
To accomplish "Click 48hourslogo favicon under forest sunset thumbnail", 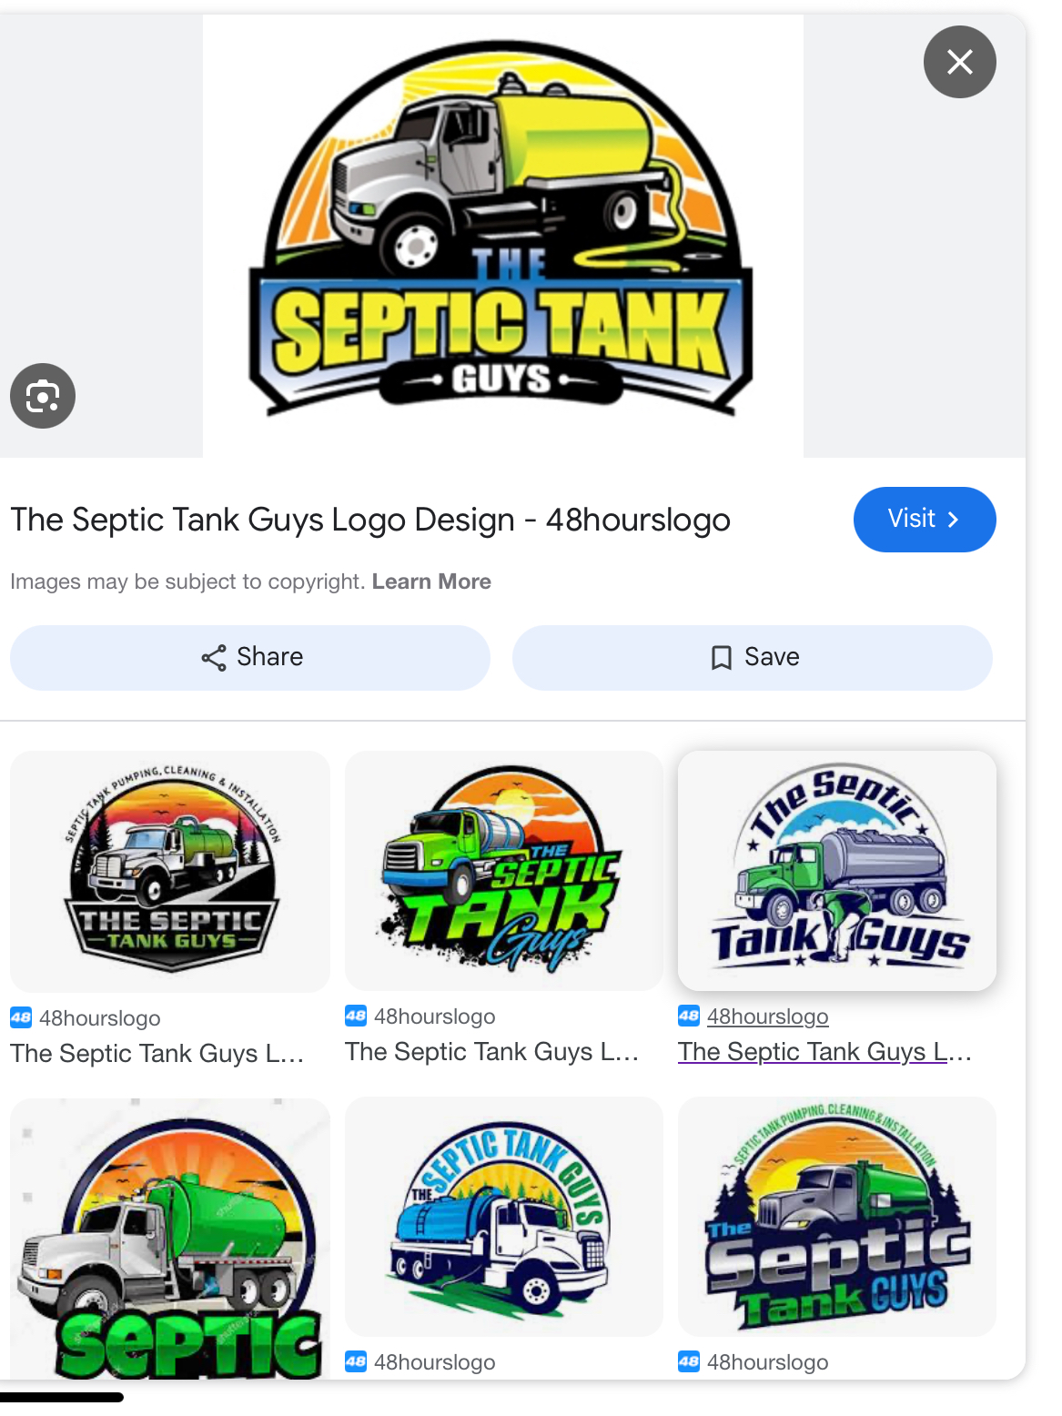I will (689, 1361).
